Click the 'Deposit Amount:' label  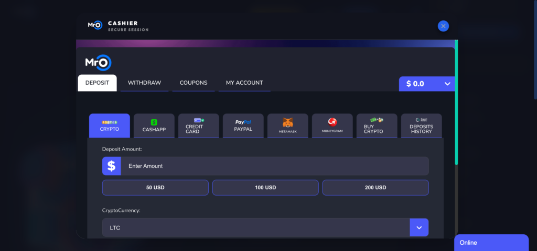122,149
